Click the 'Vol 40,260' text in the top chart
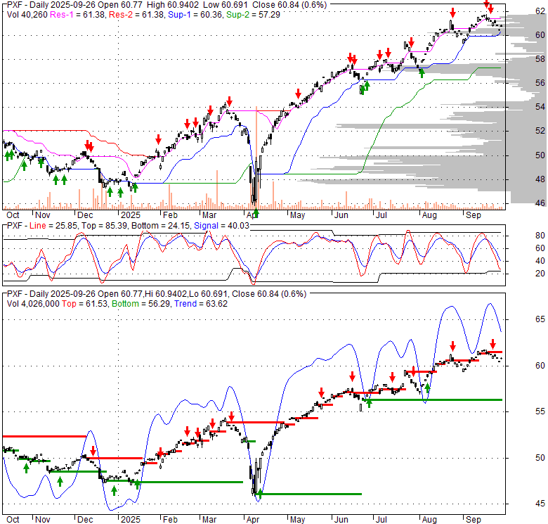548x524 pixels. point(27,15)
